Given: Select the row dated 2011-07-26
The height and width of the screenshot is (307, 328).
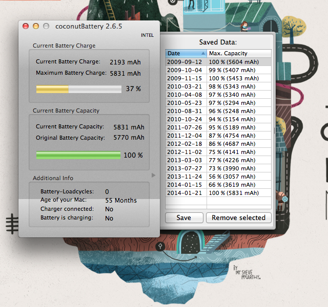Looking at the screenshot, I should coord(218,127).
